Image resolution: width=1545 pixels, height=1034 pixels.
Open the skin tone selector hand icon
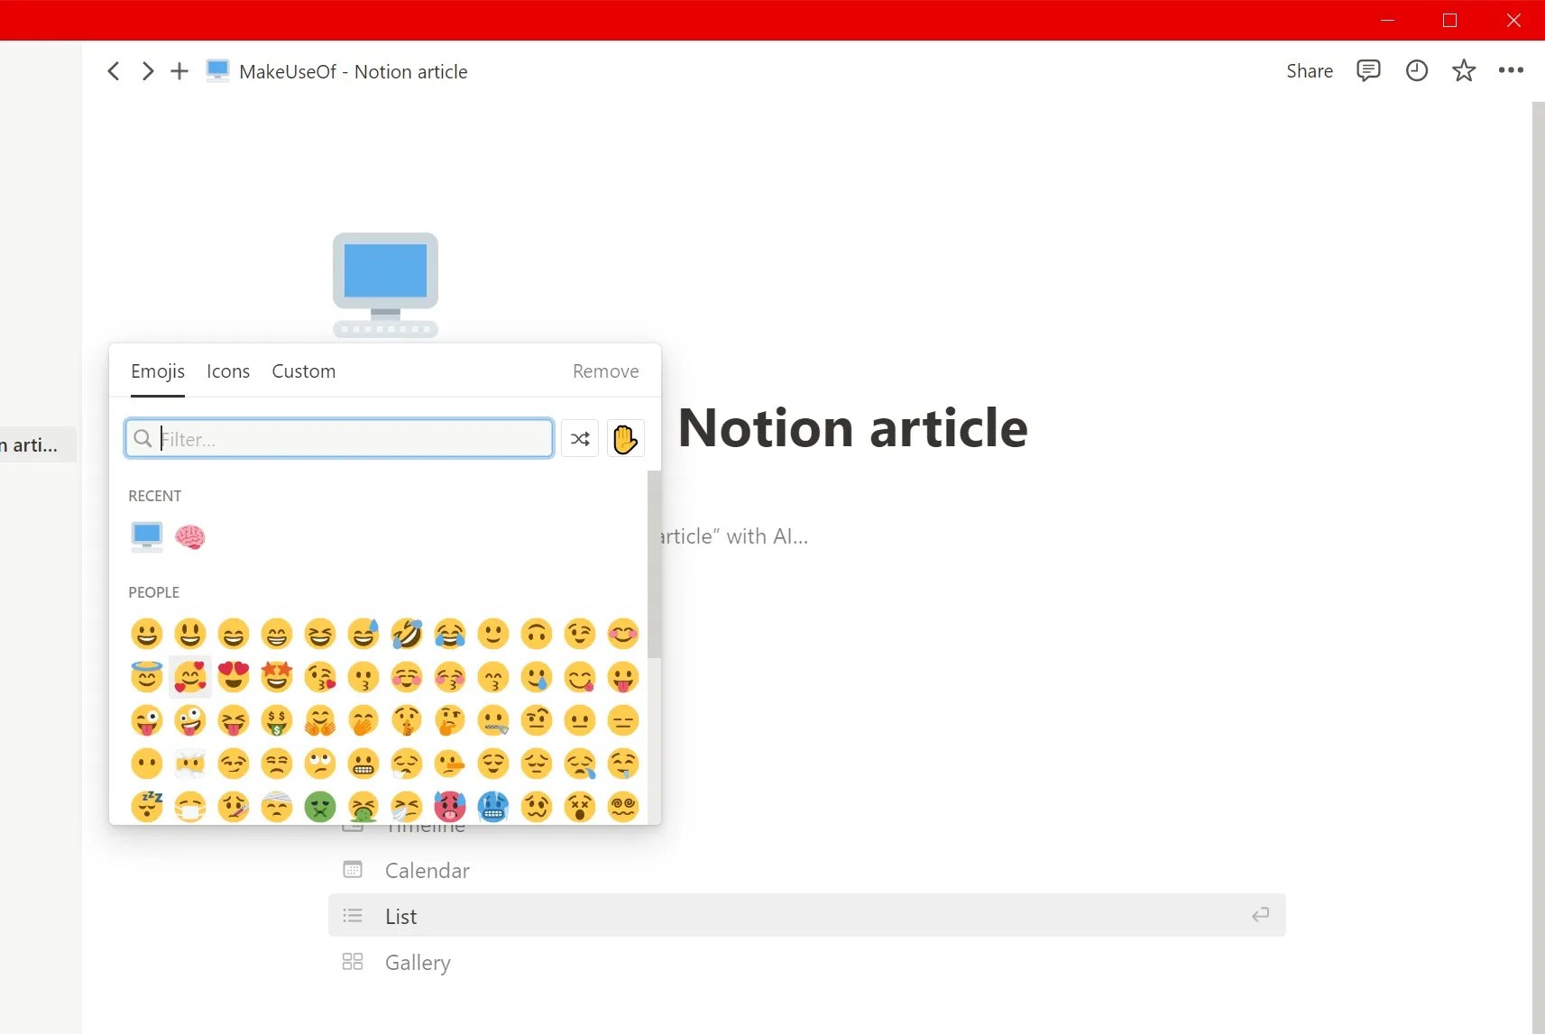(625, 439)
